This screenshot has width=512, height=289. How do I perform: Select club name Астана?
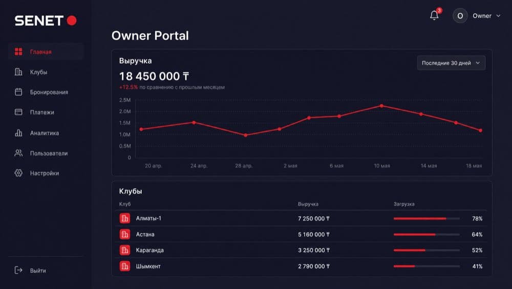[145, 234]
